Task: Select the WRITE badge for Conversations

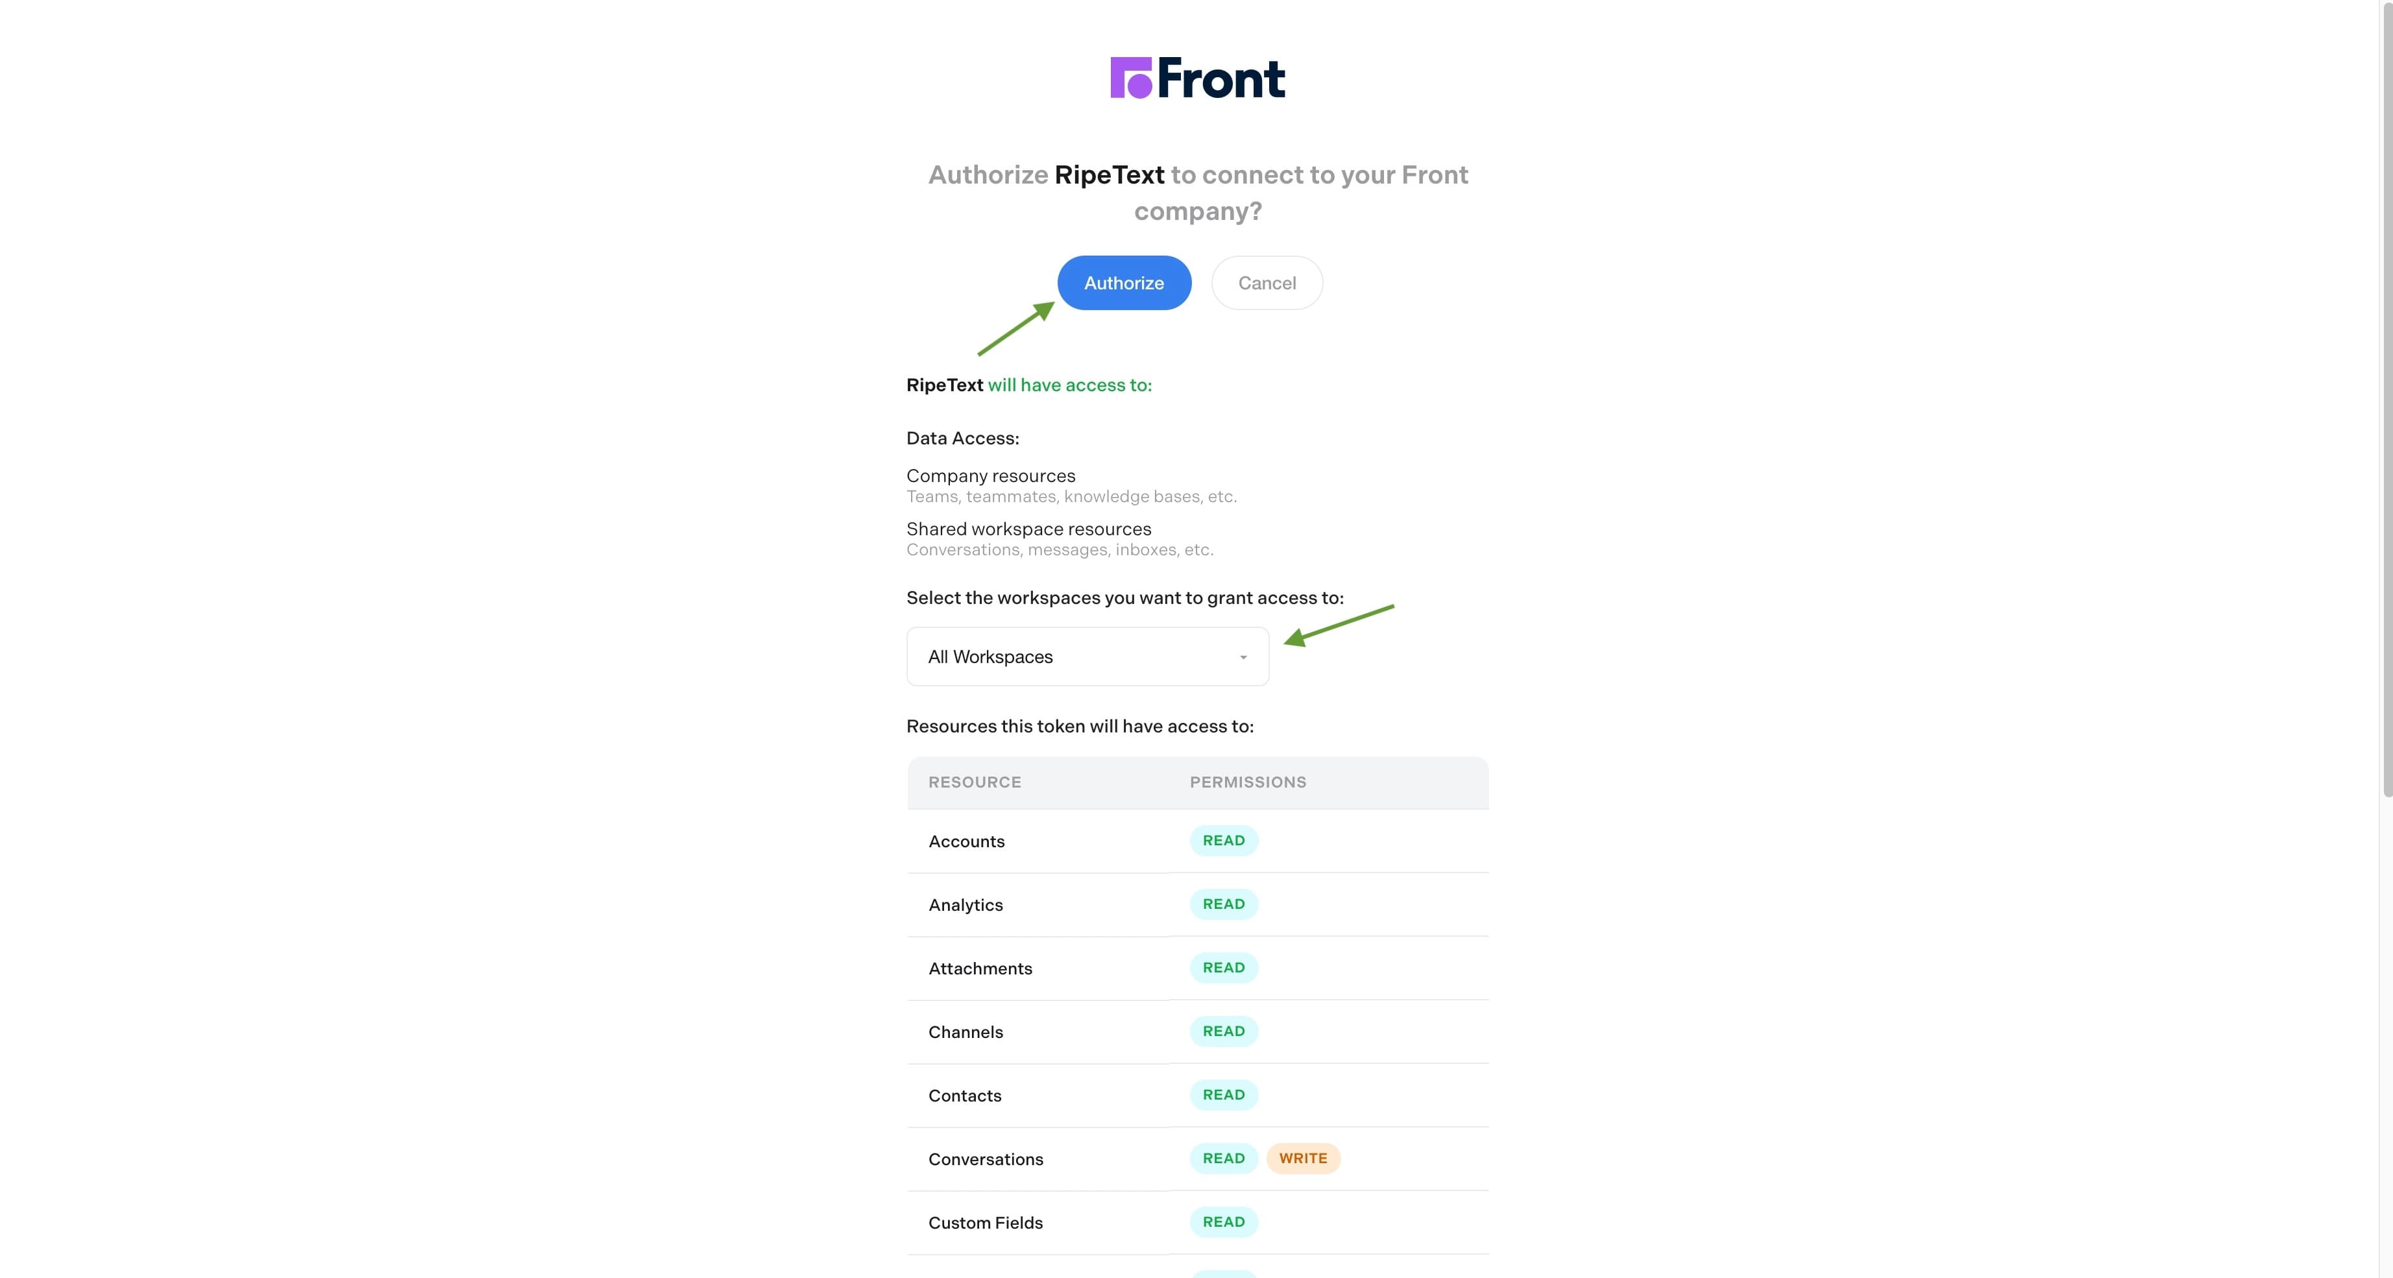Action: click(1304, 1158)
